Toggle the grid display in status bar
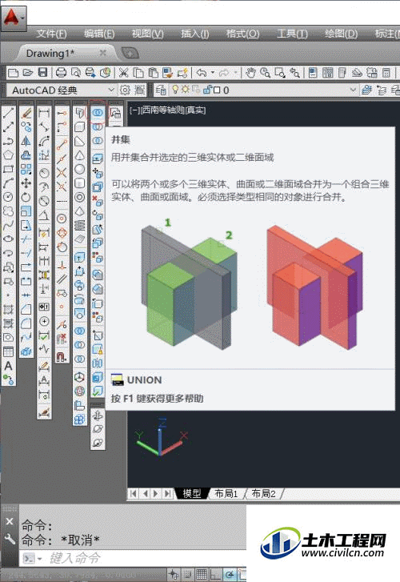Screen dimensions: 400x582 coord(202,574)
